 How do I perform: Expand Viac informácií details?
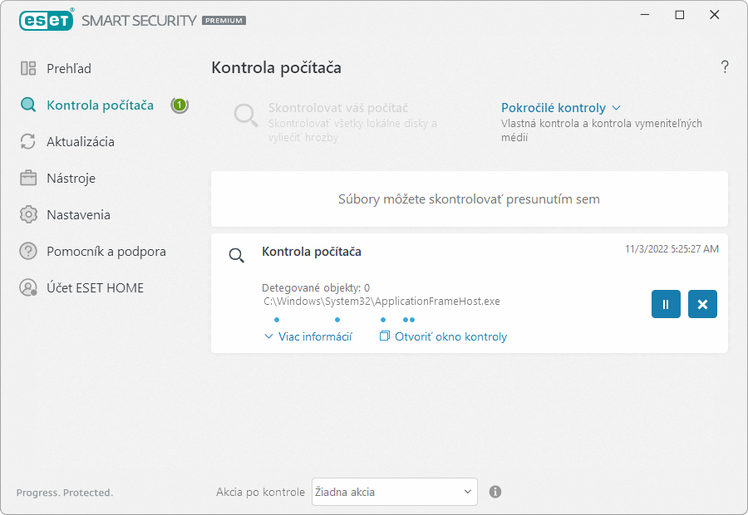coord(308,336)
